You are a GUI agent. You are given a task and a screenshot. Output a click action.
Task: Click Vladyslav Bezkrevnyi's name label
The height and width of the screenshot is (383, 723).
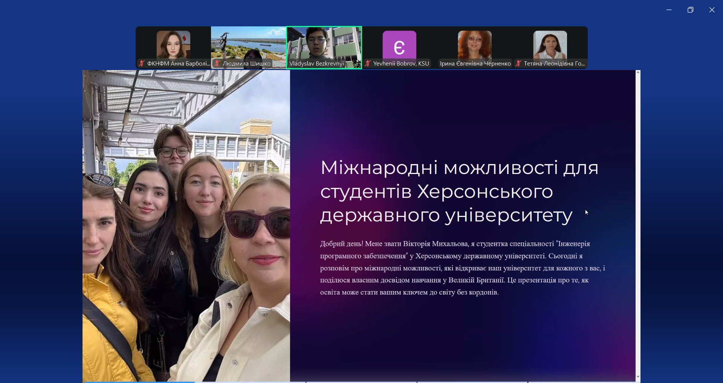coord(317,63)
